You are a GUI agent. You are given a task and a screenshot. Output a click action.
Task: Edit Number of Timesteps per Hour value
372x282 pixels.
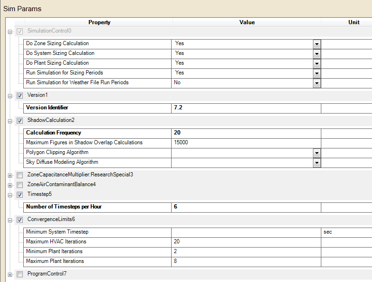(x=246, y=208)
